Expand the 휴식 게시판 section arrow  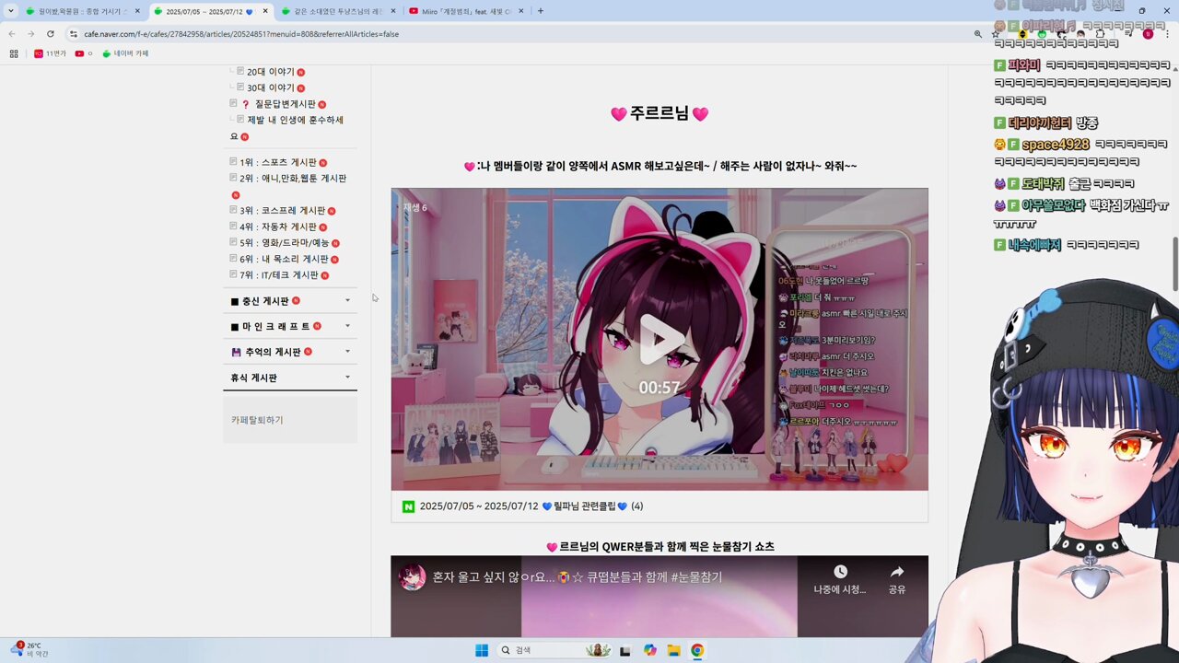pos(347,378)
